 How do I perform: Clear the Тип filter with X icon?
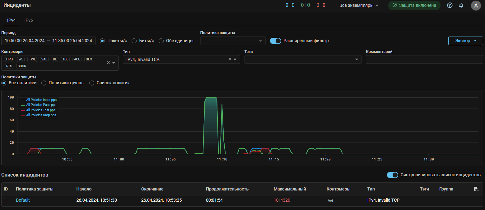pyautogui.click(x=230, y=59)
